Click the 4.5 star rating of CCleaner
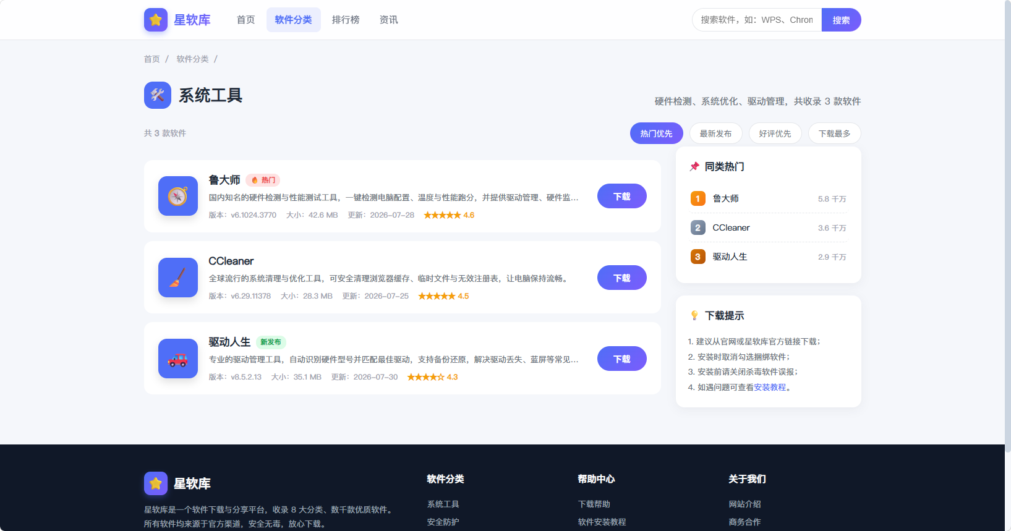The height and width of the screenshot is (531, 1011). point(443,296)
